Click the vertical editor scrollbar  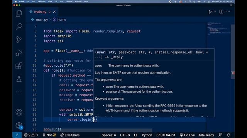pos(233,52)
